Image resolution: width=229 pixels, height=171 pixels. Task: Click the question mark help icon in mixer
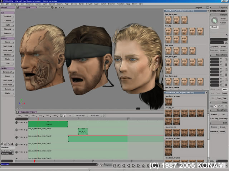[104, 115]
